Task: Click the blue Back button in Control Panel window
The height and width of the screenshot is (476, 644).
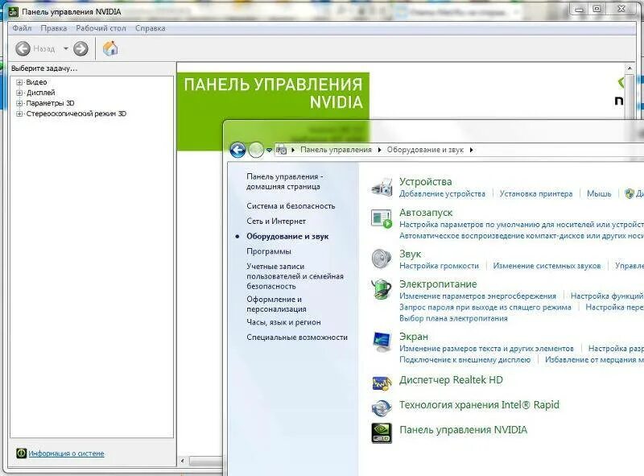Action: point(237,150)
